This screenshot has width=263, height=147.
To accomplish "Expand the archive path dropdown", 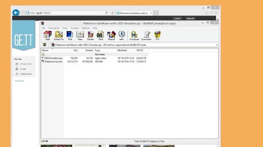I will (x=217, y=45).
